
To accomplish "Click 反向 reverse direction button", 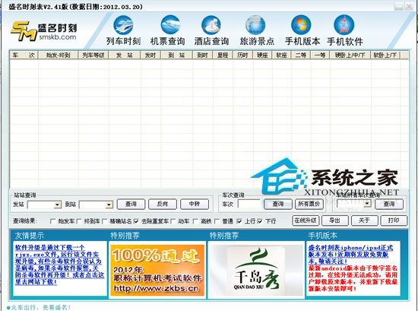I will (x=163, y=204).
